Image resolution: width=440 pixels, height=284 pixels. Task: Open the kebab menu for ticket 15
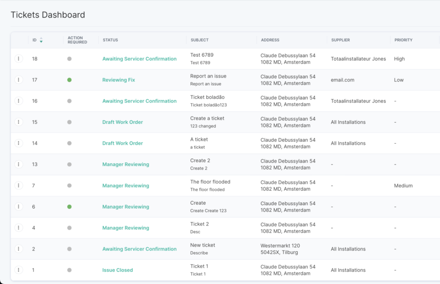point(18,122)
